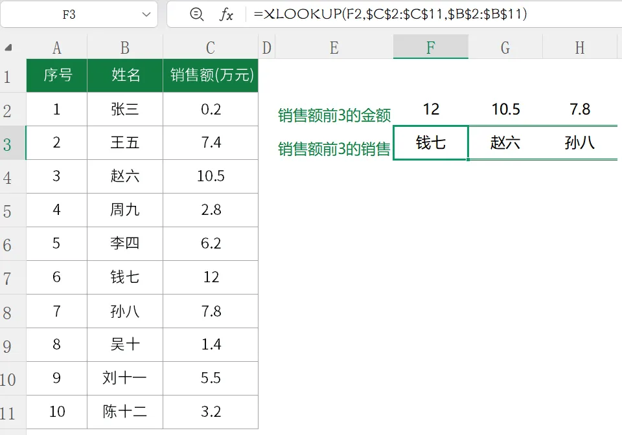Screen dimensions: 622x435
Task: Select row 5 header
Action: [x=13, y=210]
